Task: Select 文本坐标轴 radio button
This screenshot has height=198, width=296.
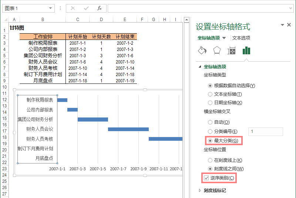Action: pyautogui.click(x=210, y=94)
